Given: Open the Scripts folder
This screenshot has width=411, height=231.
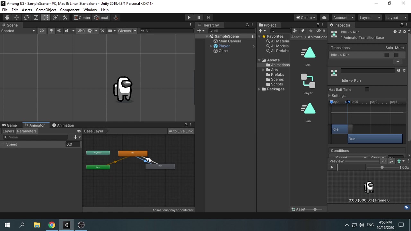Looking at the screenshot, I should (277, 84).
